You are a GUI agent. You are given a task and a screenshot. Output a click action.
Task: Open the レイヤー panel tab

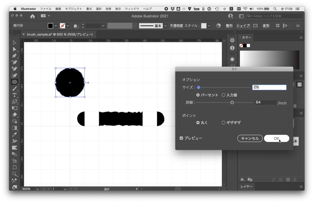coord(246,187)
